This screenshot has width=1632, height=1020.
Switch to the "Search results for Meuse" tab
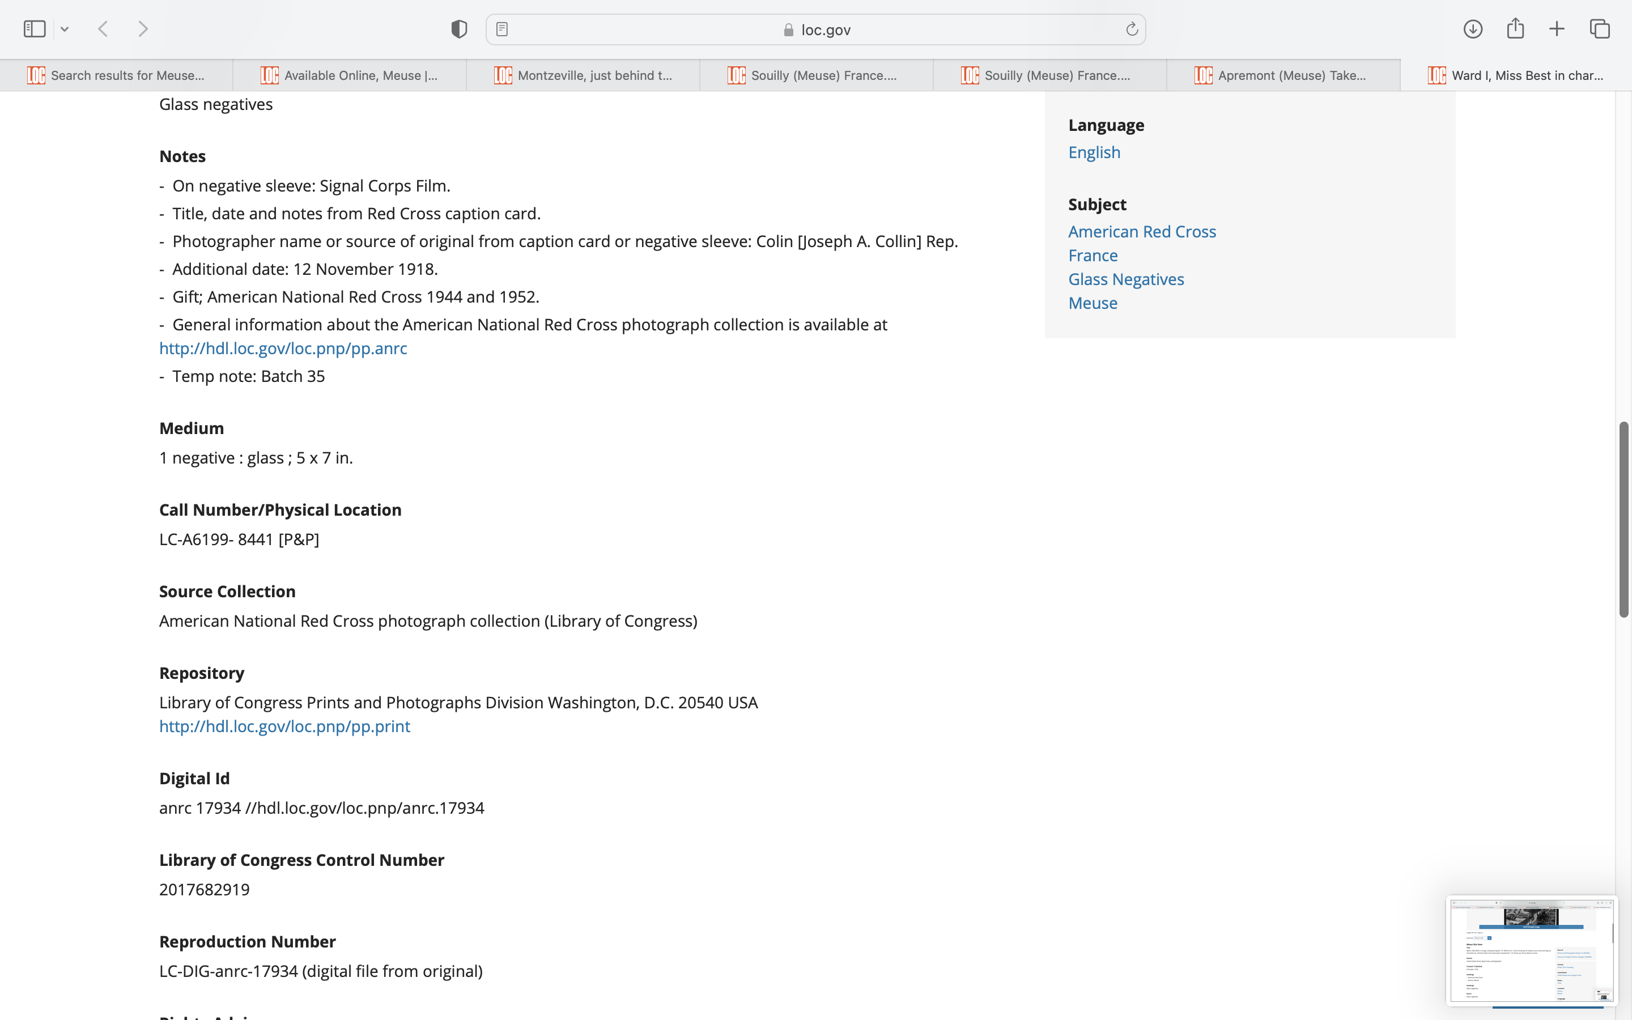click(x=117, y=75)
